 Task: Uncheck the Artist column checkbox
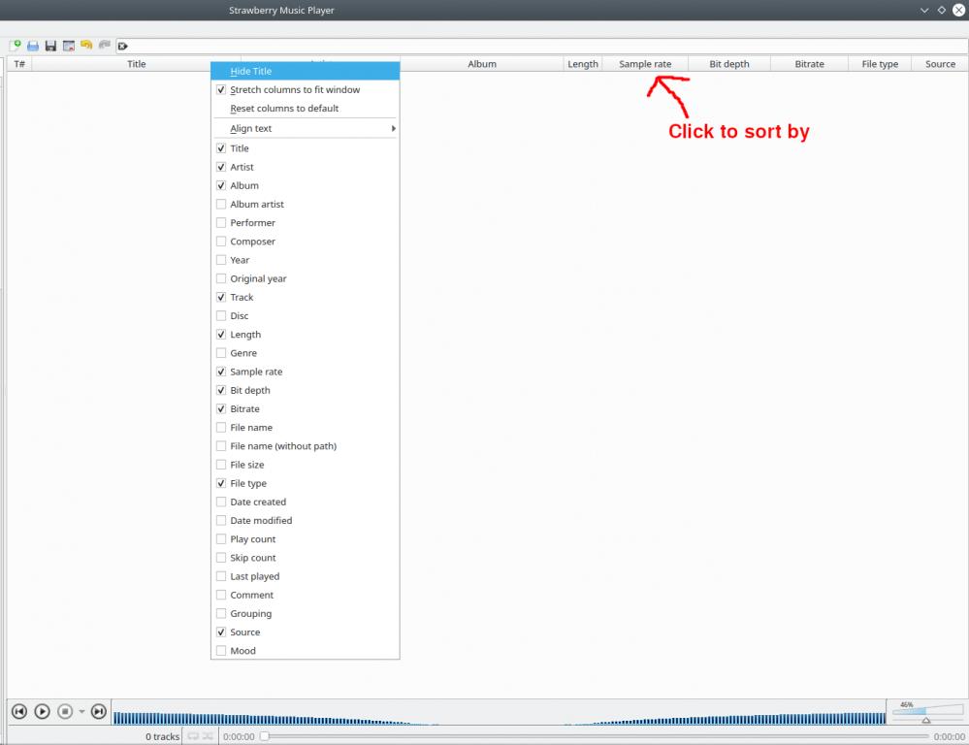[x=221, y=167]
